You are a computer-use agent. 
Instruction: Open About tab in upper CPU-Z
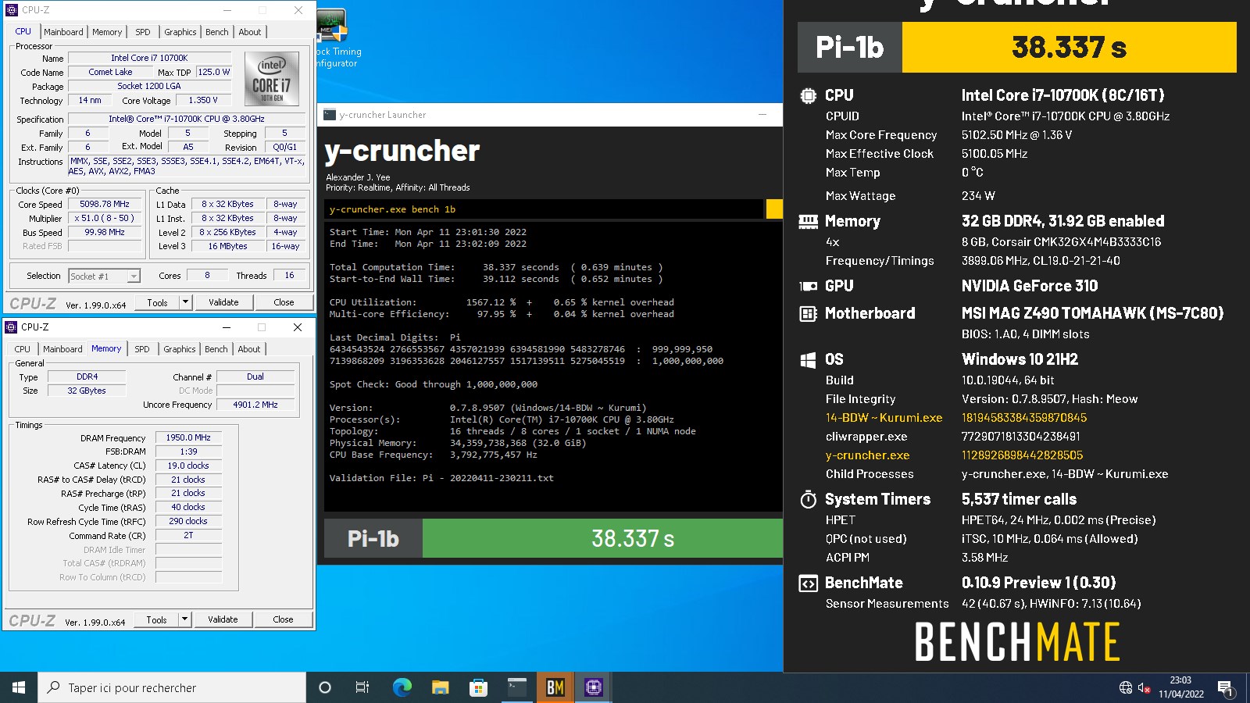pyautogui.click(x=250, y=32)
